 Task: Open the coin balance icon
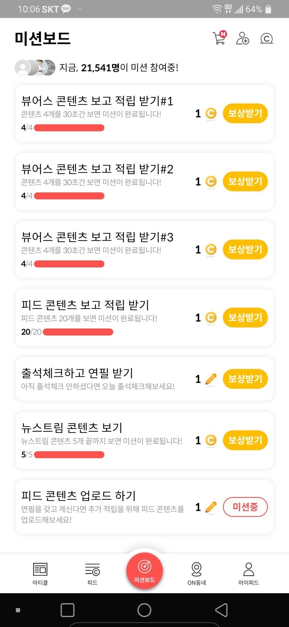click(x=266, y=38)
